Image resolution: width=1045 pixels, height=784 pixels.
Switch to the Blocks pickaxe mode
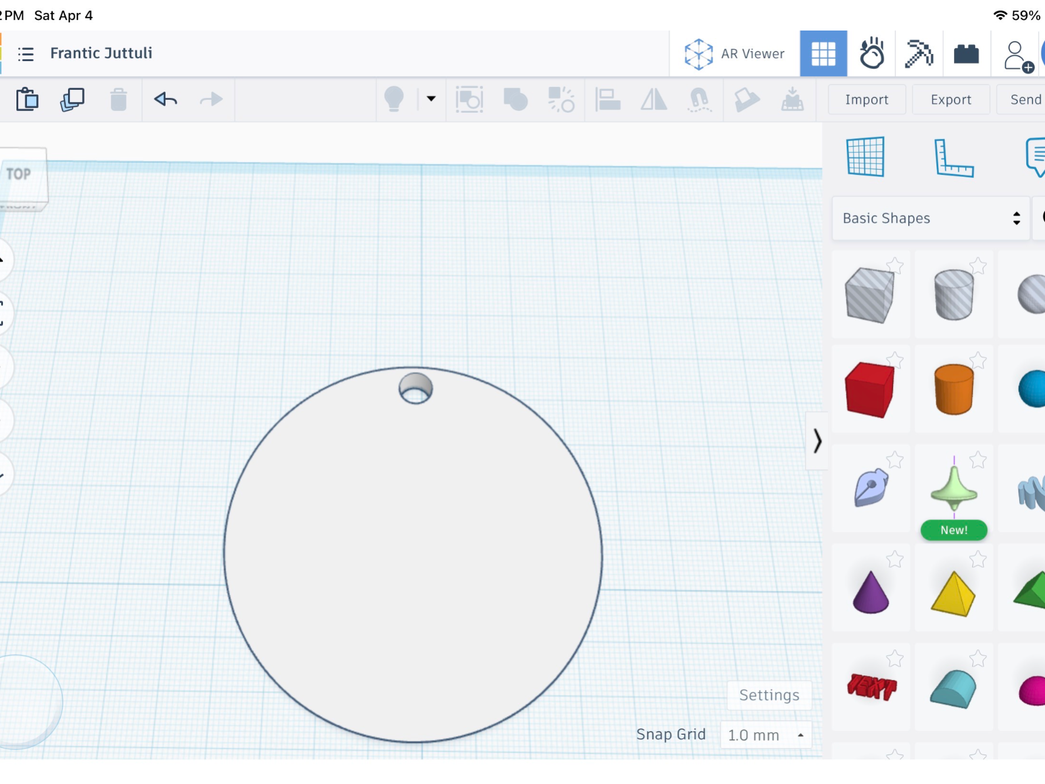click(919, 54)
